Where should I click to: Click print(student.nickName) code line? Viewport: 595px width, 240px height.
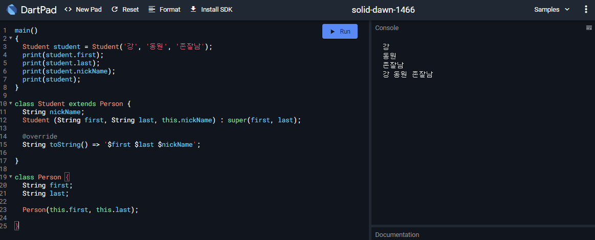(x=69, y=71)
